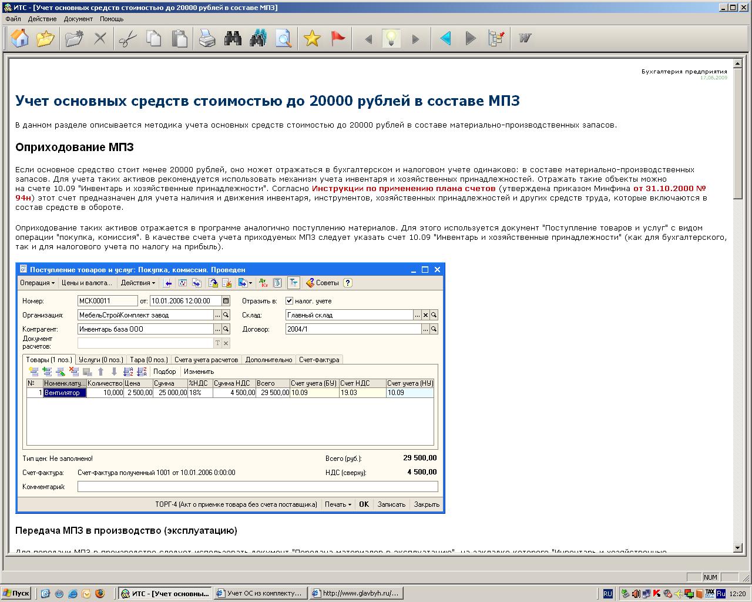Expand the "Операция" dropdown
Image resolution: width=752 pixels, height=602 pixels.
pos(37,283)
